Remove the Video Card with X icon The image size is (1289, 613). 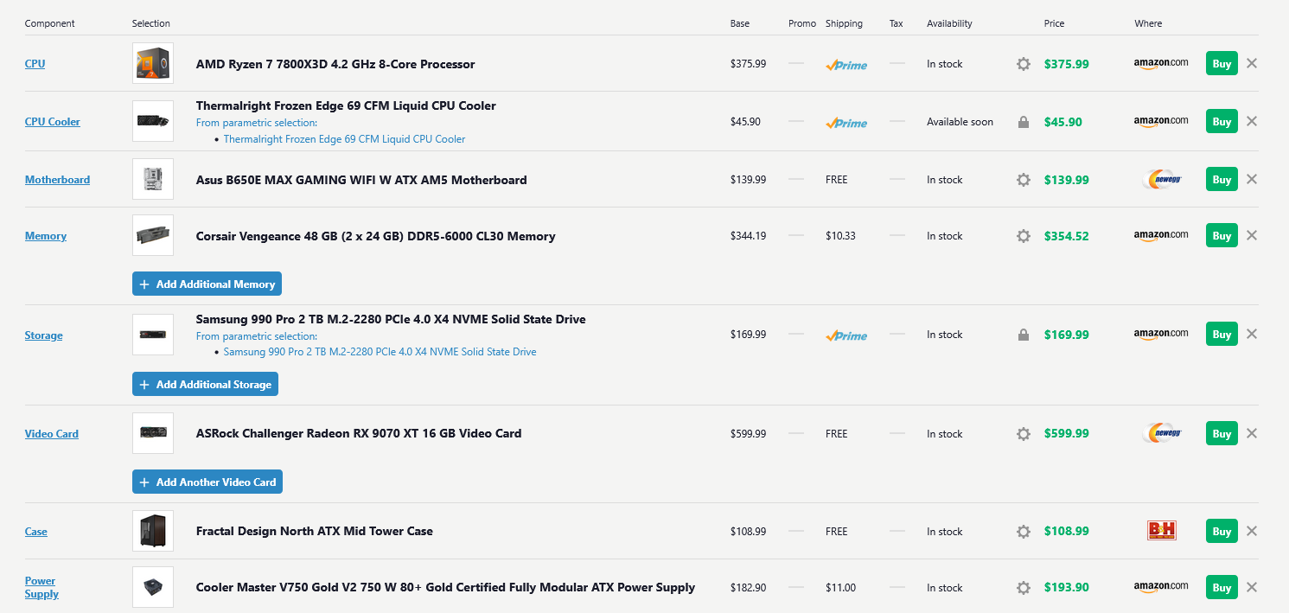point(1252,433)
